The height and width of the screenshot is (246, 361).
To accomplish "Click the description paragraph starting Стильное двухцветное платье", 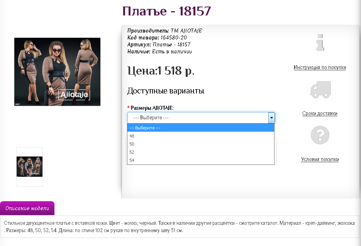I will 180,227.
